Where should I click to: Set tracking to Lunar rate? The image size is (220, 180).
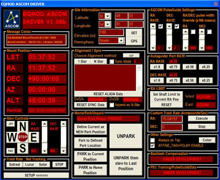[30, 164]
